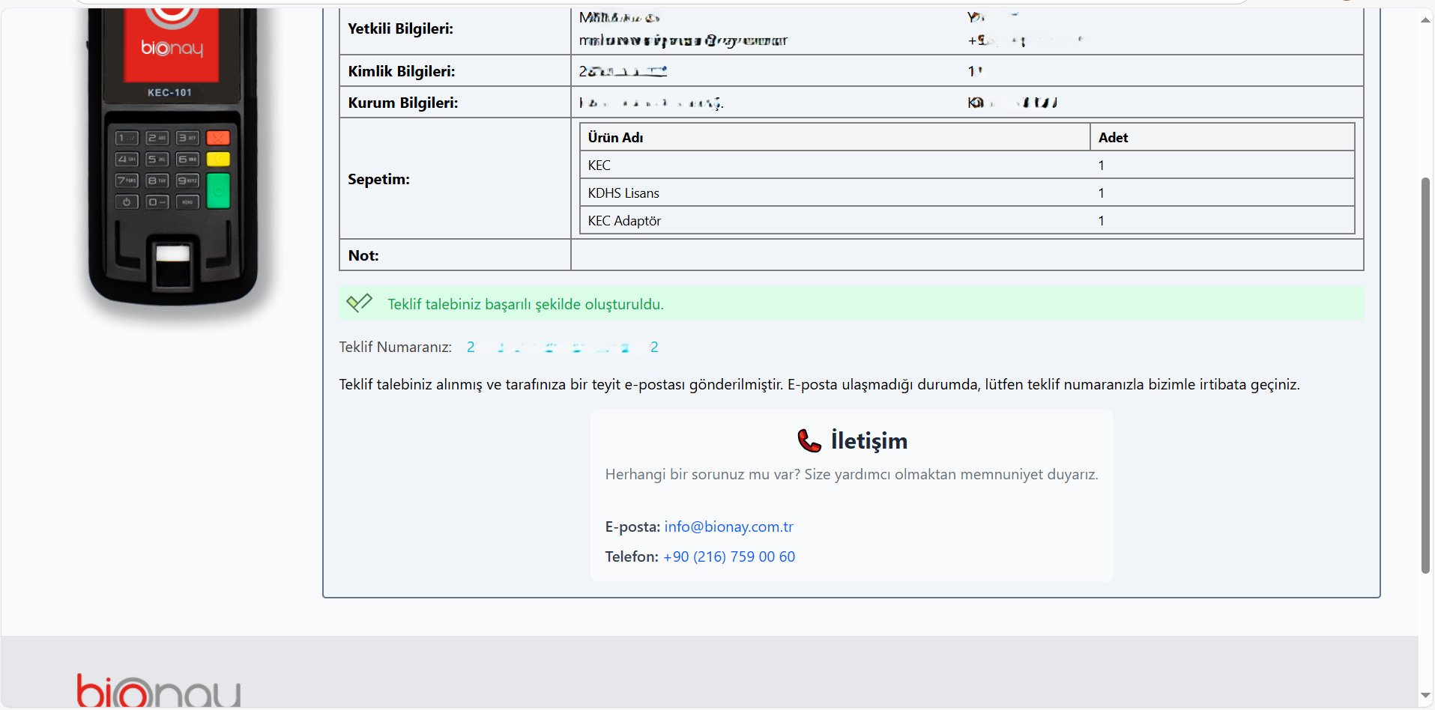Click the green success message banner
Screen dimensions: 1435x710
[x=851, y=304]
